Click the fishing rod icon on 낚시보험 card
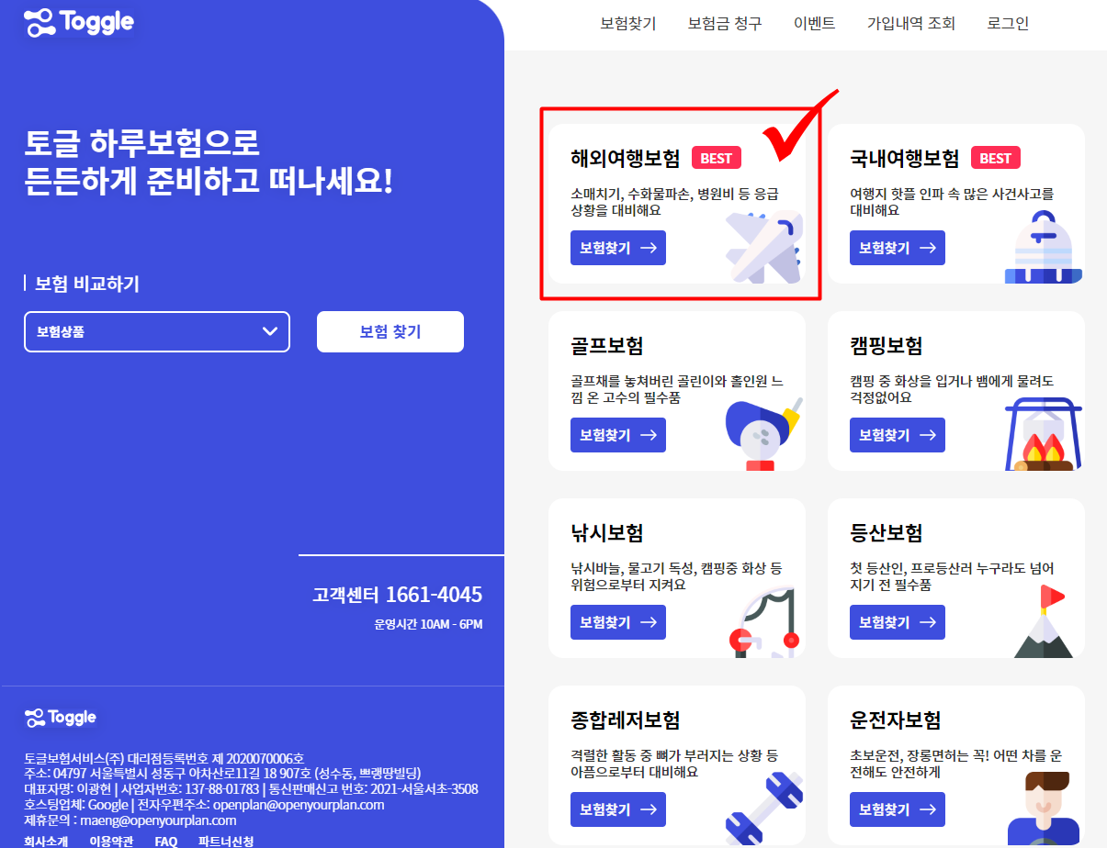The image size is (1107, 848). coord(764,621)
